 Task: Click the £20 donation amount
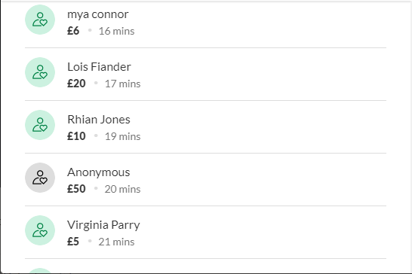[76, 84]
